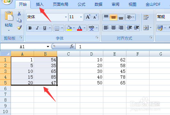Screen dimensions: 170x115
Task: Click the fill color yellow swatch bar
Action: [69, 30]
